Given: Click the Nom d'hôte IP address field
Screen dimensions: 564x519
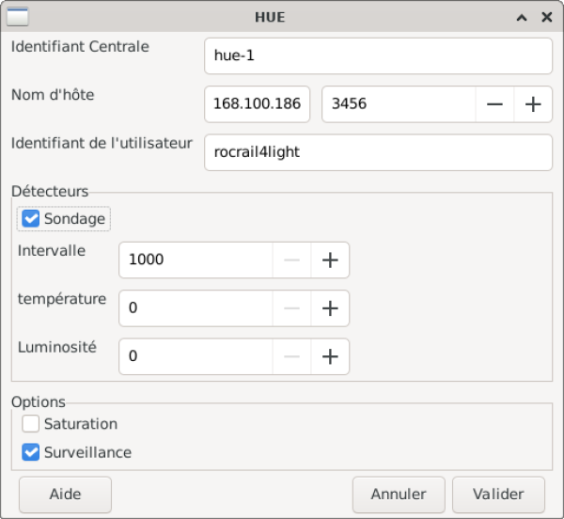Looking at the screenshot, I should 257,104.
